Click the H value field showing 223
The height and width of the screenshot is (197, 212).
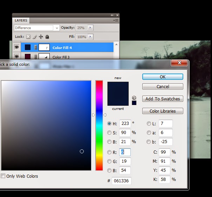pyautogui.click(x=125, y=124)
